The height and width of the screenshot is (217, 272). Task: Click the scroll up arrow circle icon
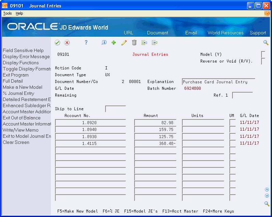click(267, 189)
